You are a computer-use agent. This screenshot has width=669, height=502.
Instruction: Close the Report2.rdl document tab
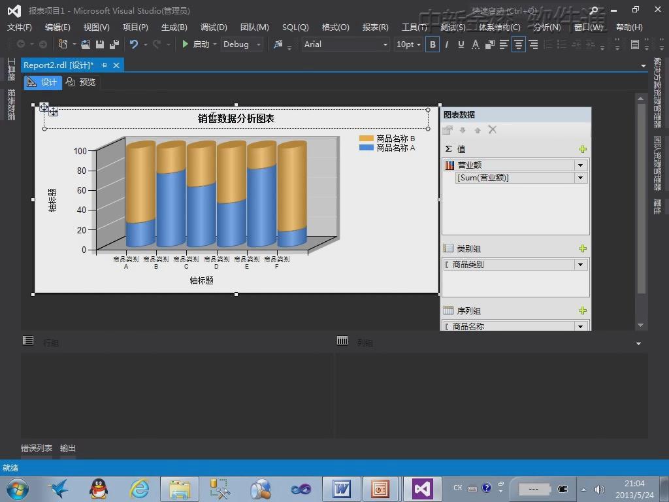116,65
